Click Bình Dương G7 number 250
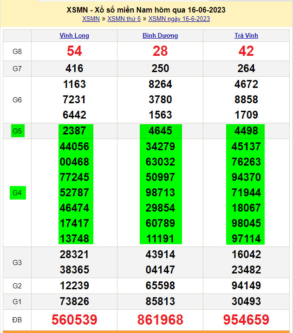This screenshot has width=293, height=333. [160, 68]
